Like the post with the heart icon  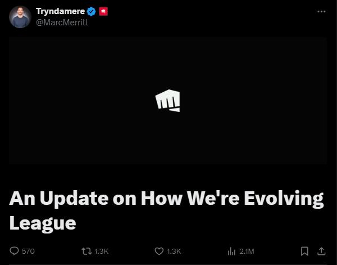[159, 251]
